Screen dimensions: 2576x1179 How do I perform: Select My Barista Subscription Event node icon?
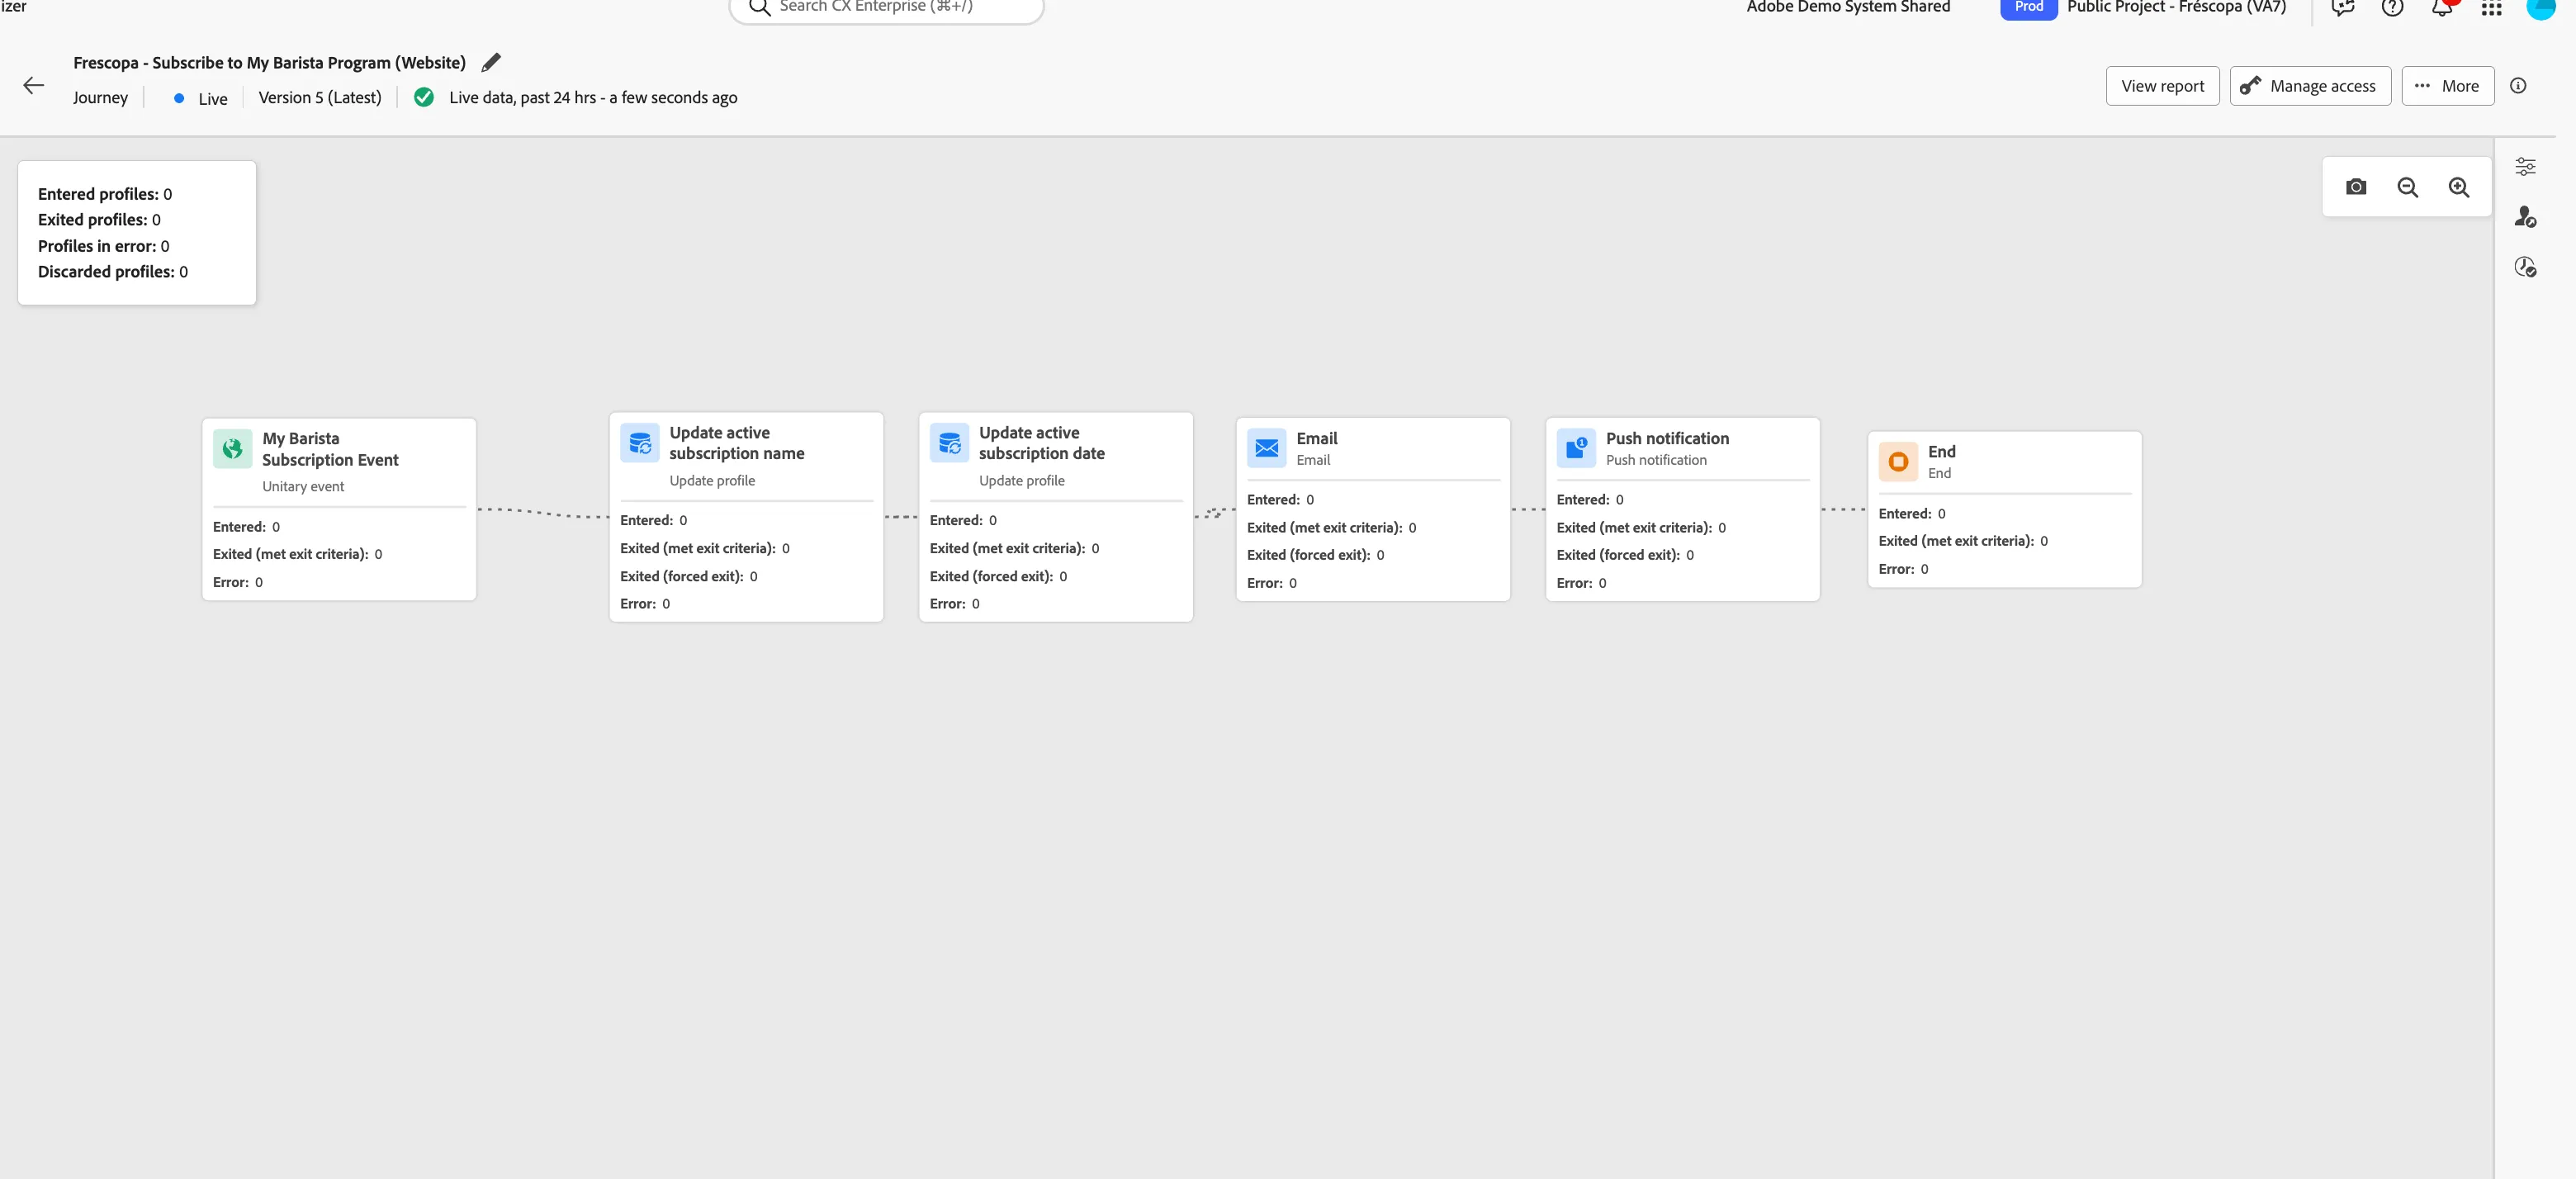(232, 449)
